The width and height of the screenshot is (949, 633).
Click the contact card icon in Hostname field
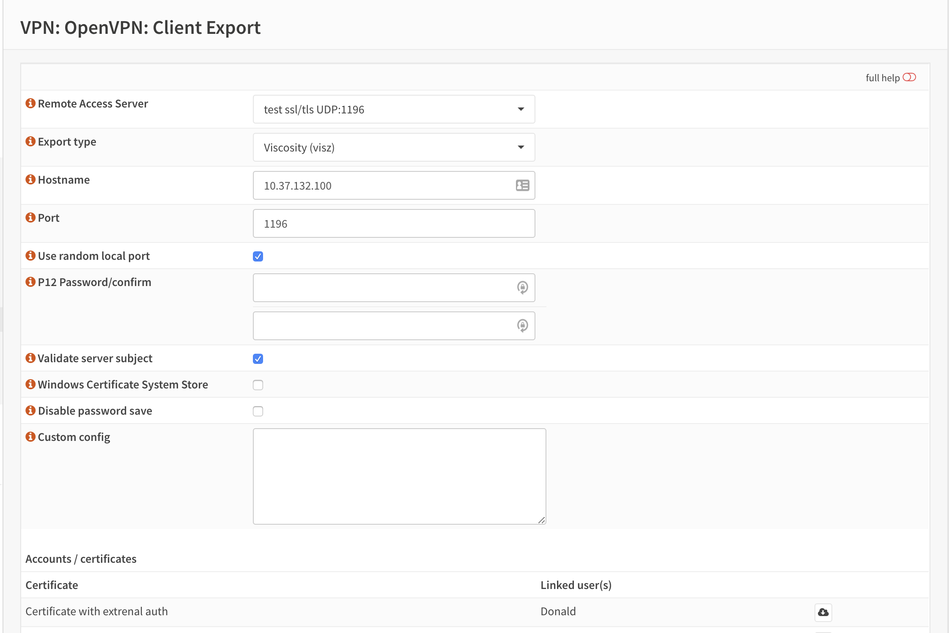[522, 185]
